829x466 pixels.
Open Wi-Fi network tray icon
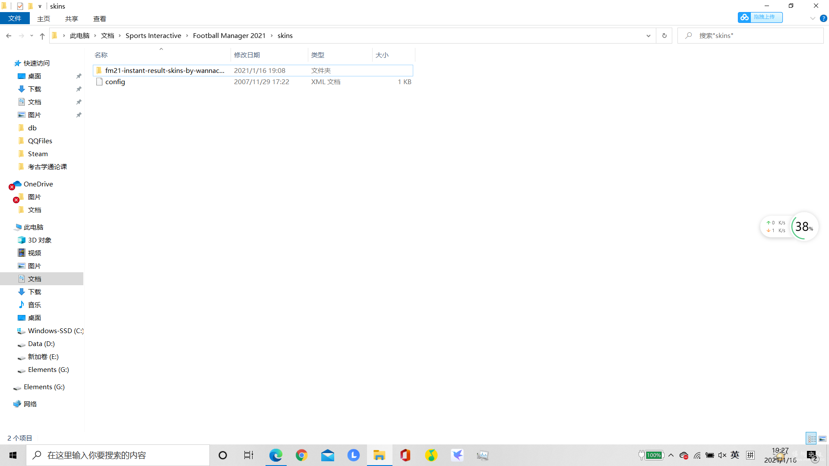tap(697, 455)
